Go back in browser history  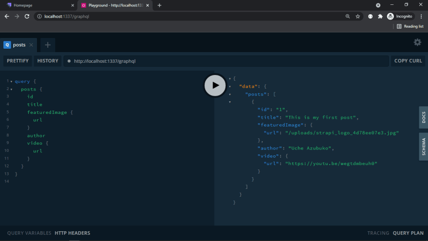7,17
